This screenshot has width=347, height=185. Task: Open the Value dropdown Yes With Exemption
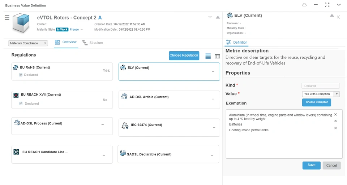coord(321,94)
